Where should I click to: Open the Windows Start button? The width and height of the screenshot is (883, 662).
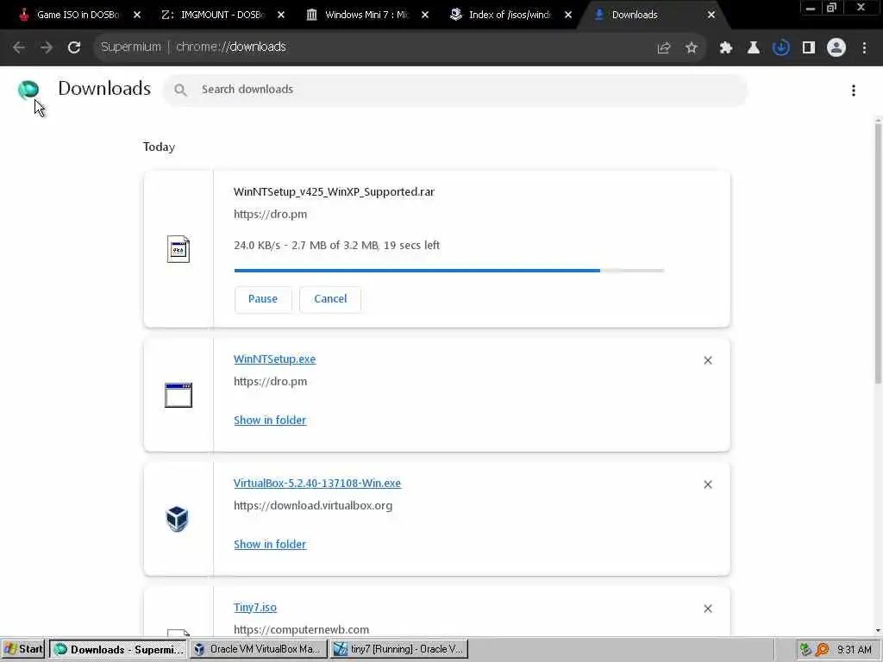coord(23,650)
